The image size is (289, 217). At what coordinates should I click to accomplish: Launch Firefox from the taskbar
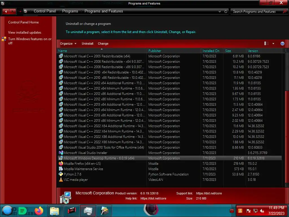pyautogui.click(x=39, y=211)
